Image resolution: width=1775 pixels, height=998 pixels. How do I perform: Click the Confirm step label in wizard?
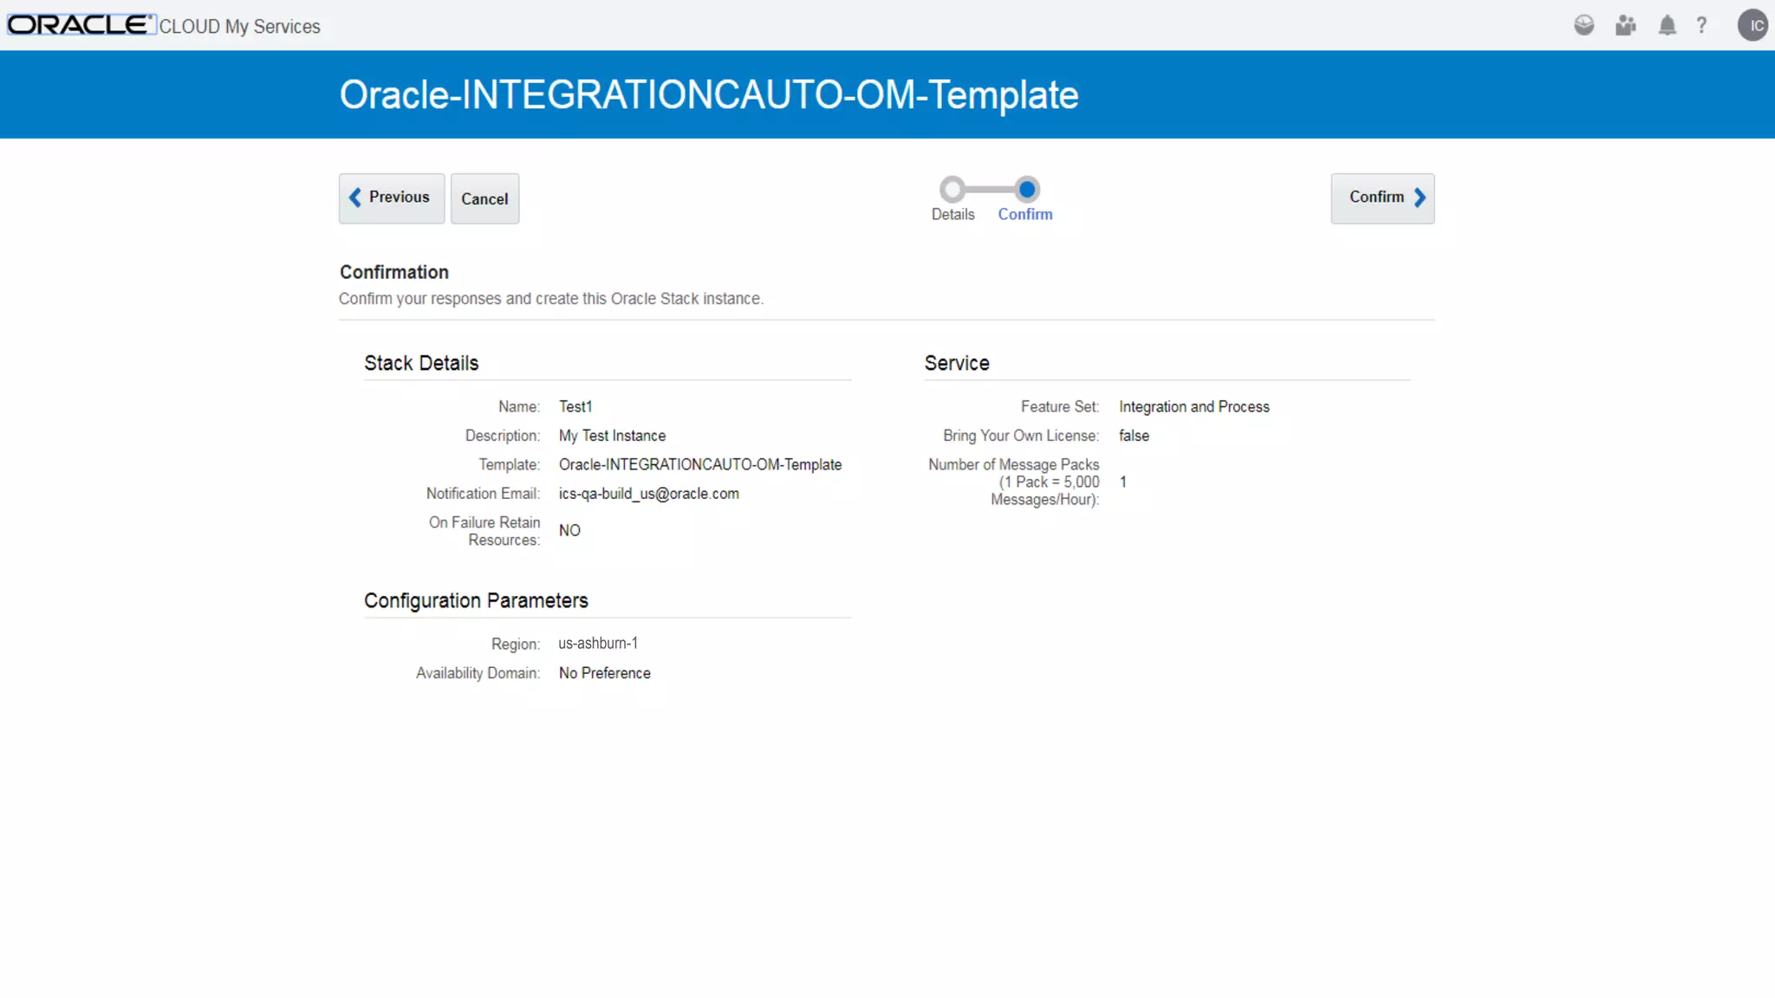click(1024, 214)
